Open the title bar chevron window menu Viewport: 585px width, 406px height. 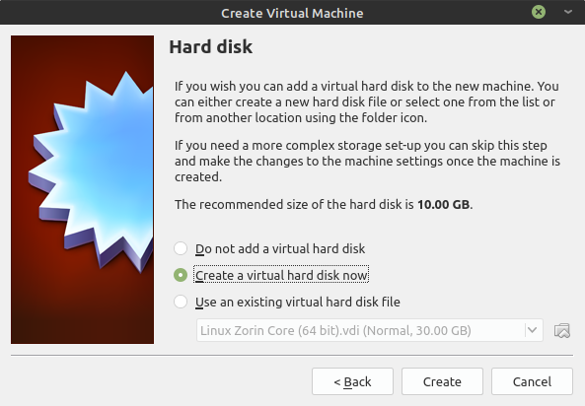[x=568, y=12]
